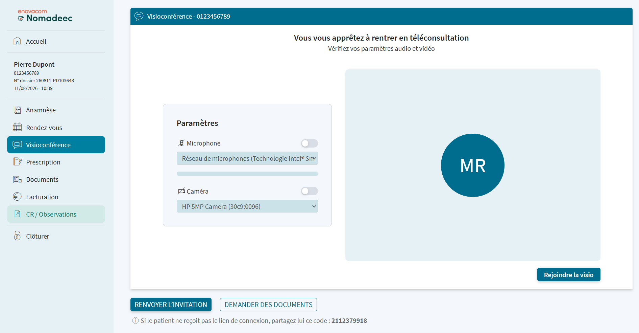Screen dimensions: 639x333
Task: Go to Accueil in the sidebar
Action: pos(56,41)
